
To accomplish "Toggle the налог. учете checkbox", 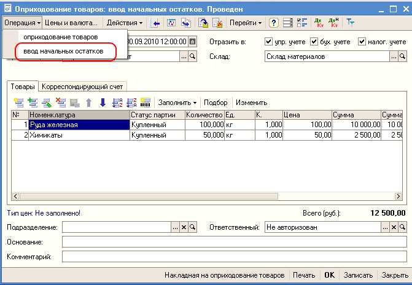I will tap(362, 42).
